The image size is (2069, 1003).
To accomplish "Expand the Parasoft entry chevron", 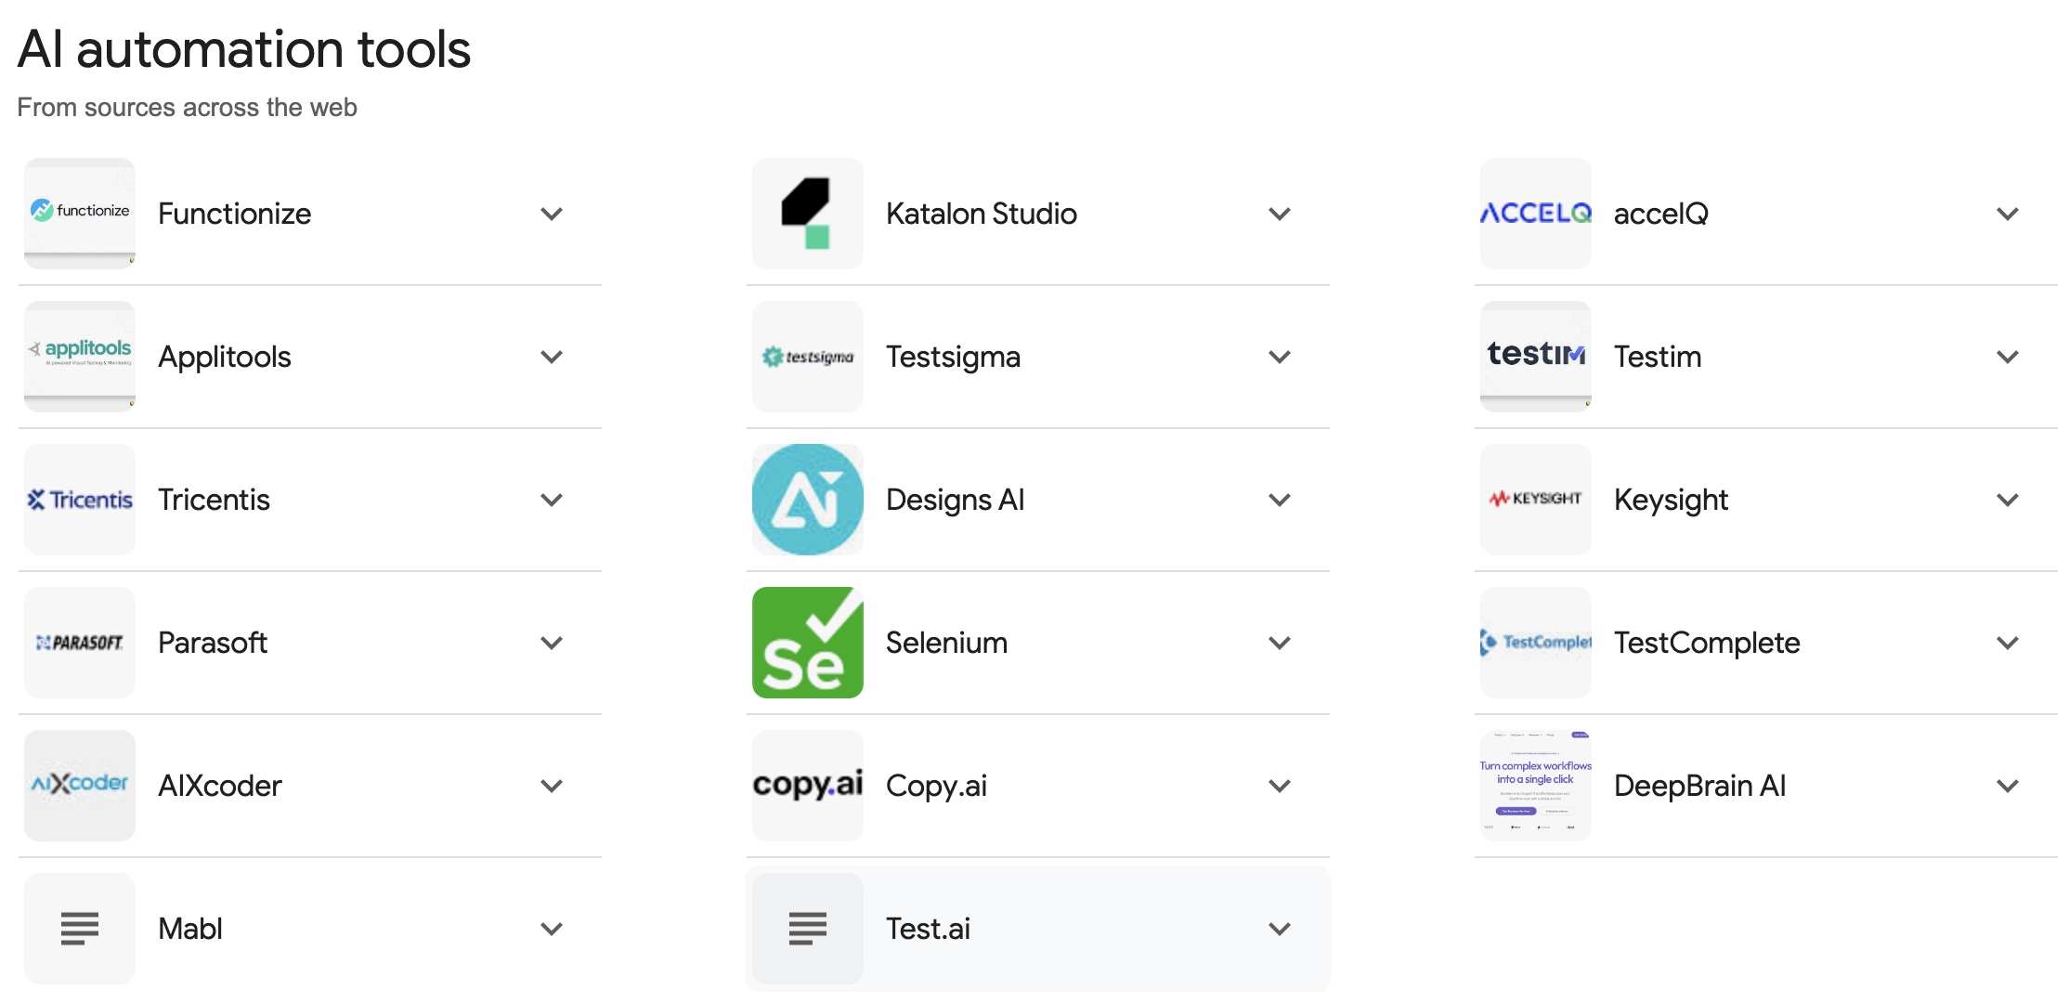I will (x=552, y=643).
